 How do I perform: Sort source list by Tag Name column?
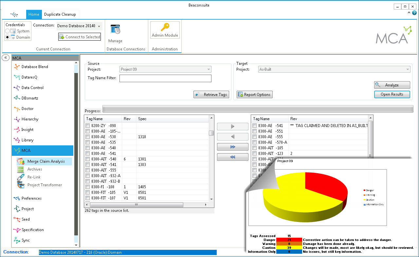(x=103, y=119)
